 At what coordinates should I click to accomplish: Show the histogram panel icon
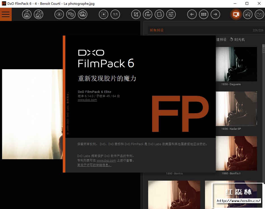[259, 14]
